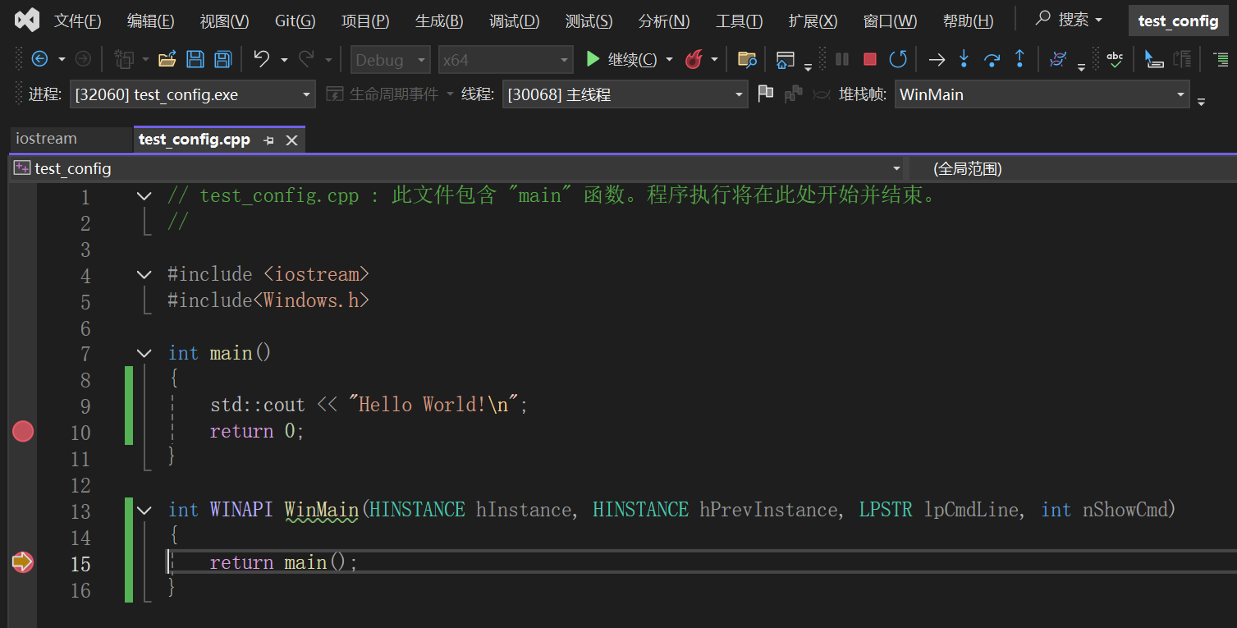Step Out with up-arrow icon

[x=1019, y=58]
